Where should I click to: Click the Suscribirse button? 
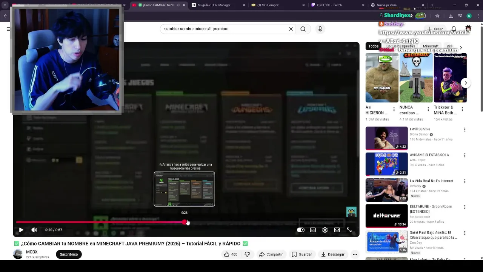69,254
